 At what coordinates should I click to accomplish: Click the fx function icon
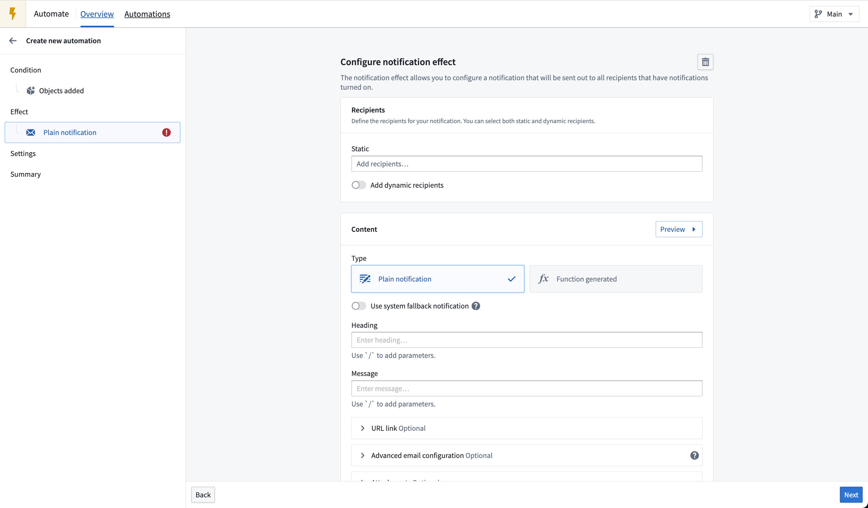[543, 279]
